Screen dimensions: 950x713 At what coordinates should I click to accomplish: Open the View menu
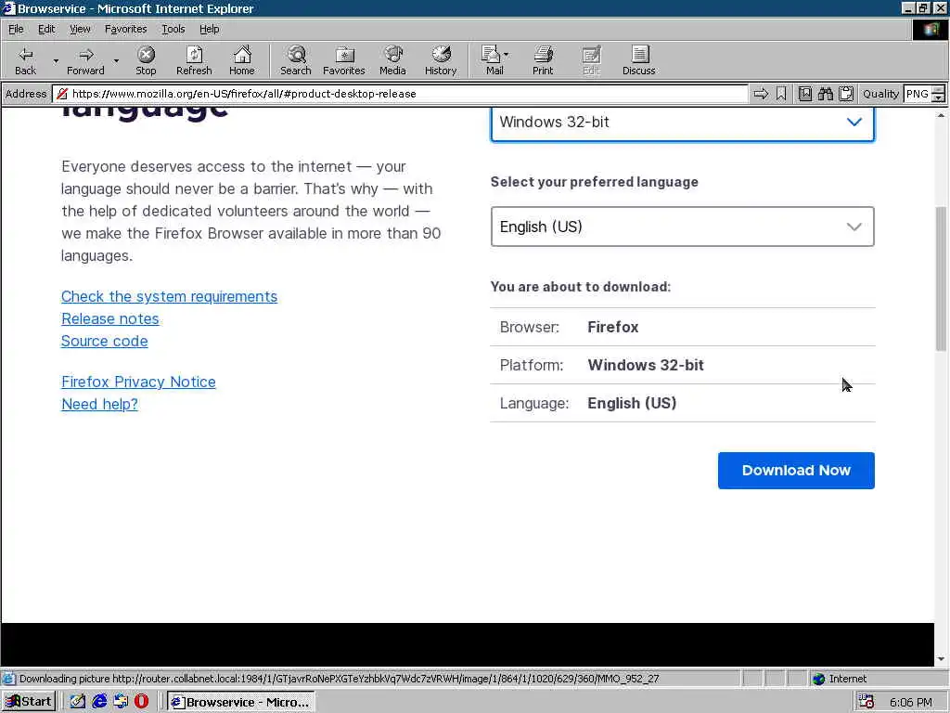click(x=80, y=29)
